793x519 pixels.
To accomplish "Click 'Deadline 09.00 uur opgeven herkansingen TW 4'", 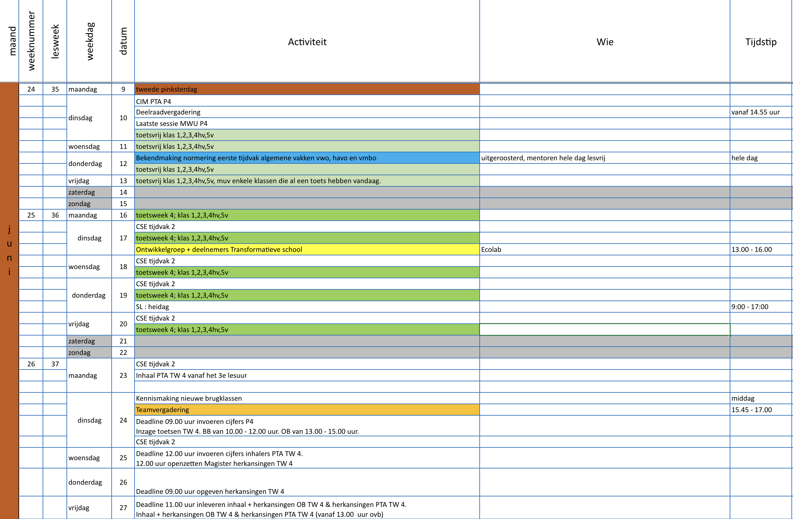I will 307,482.
